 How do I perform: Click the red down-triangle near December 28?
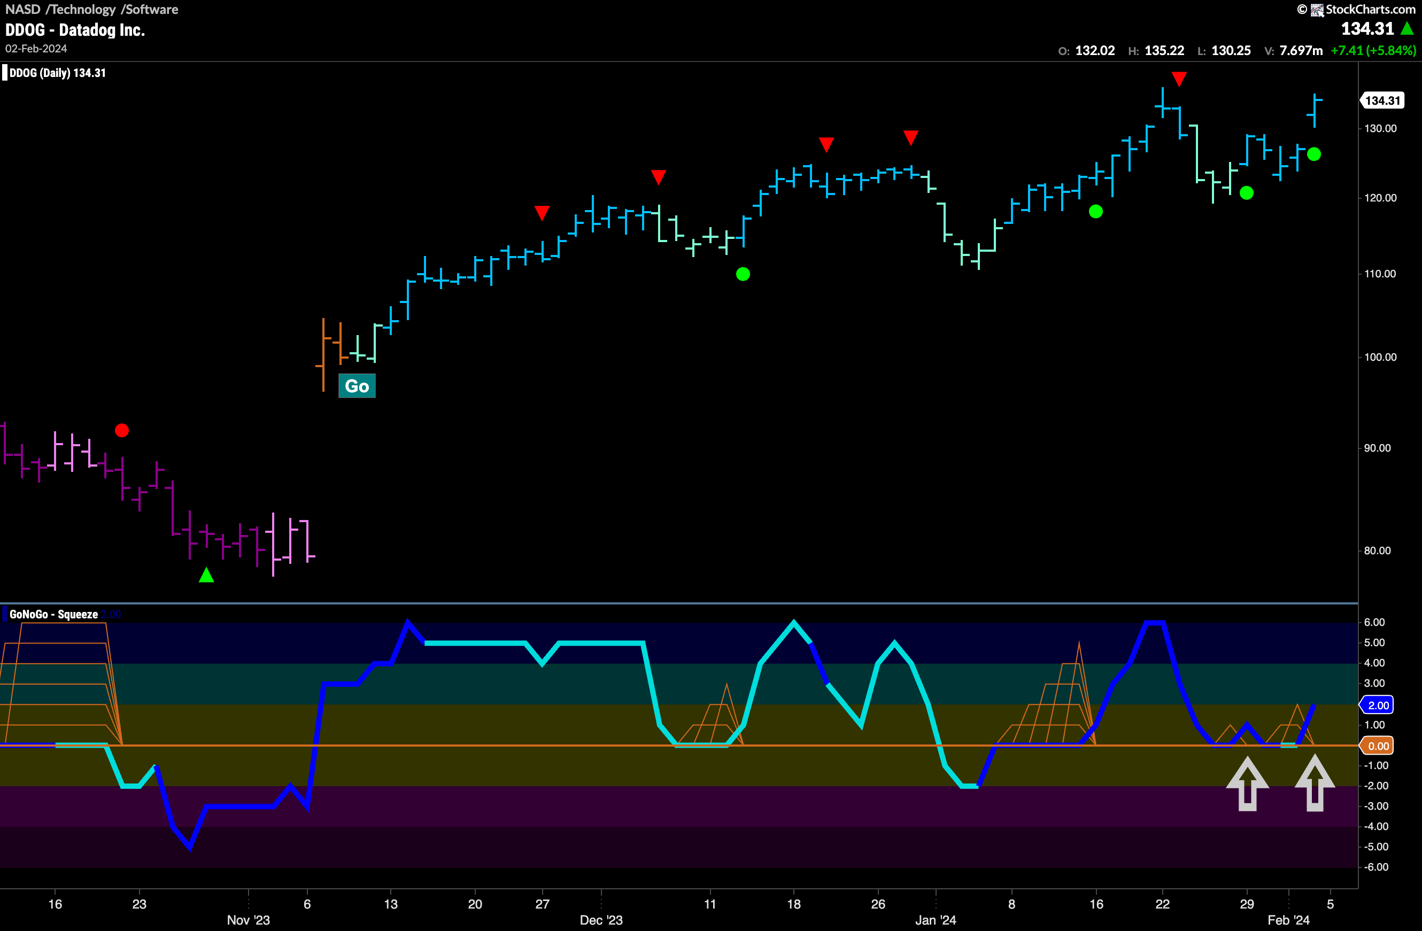pyautogui.click(x=910, y=137)
